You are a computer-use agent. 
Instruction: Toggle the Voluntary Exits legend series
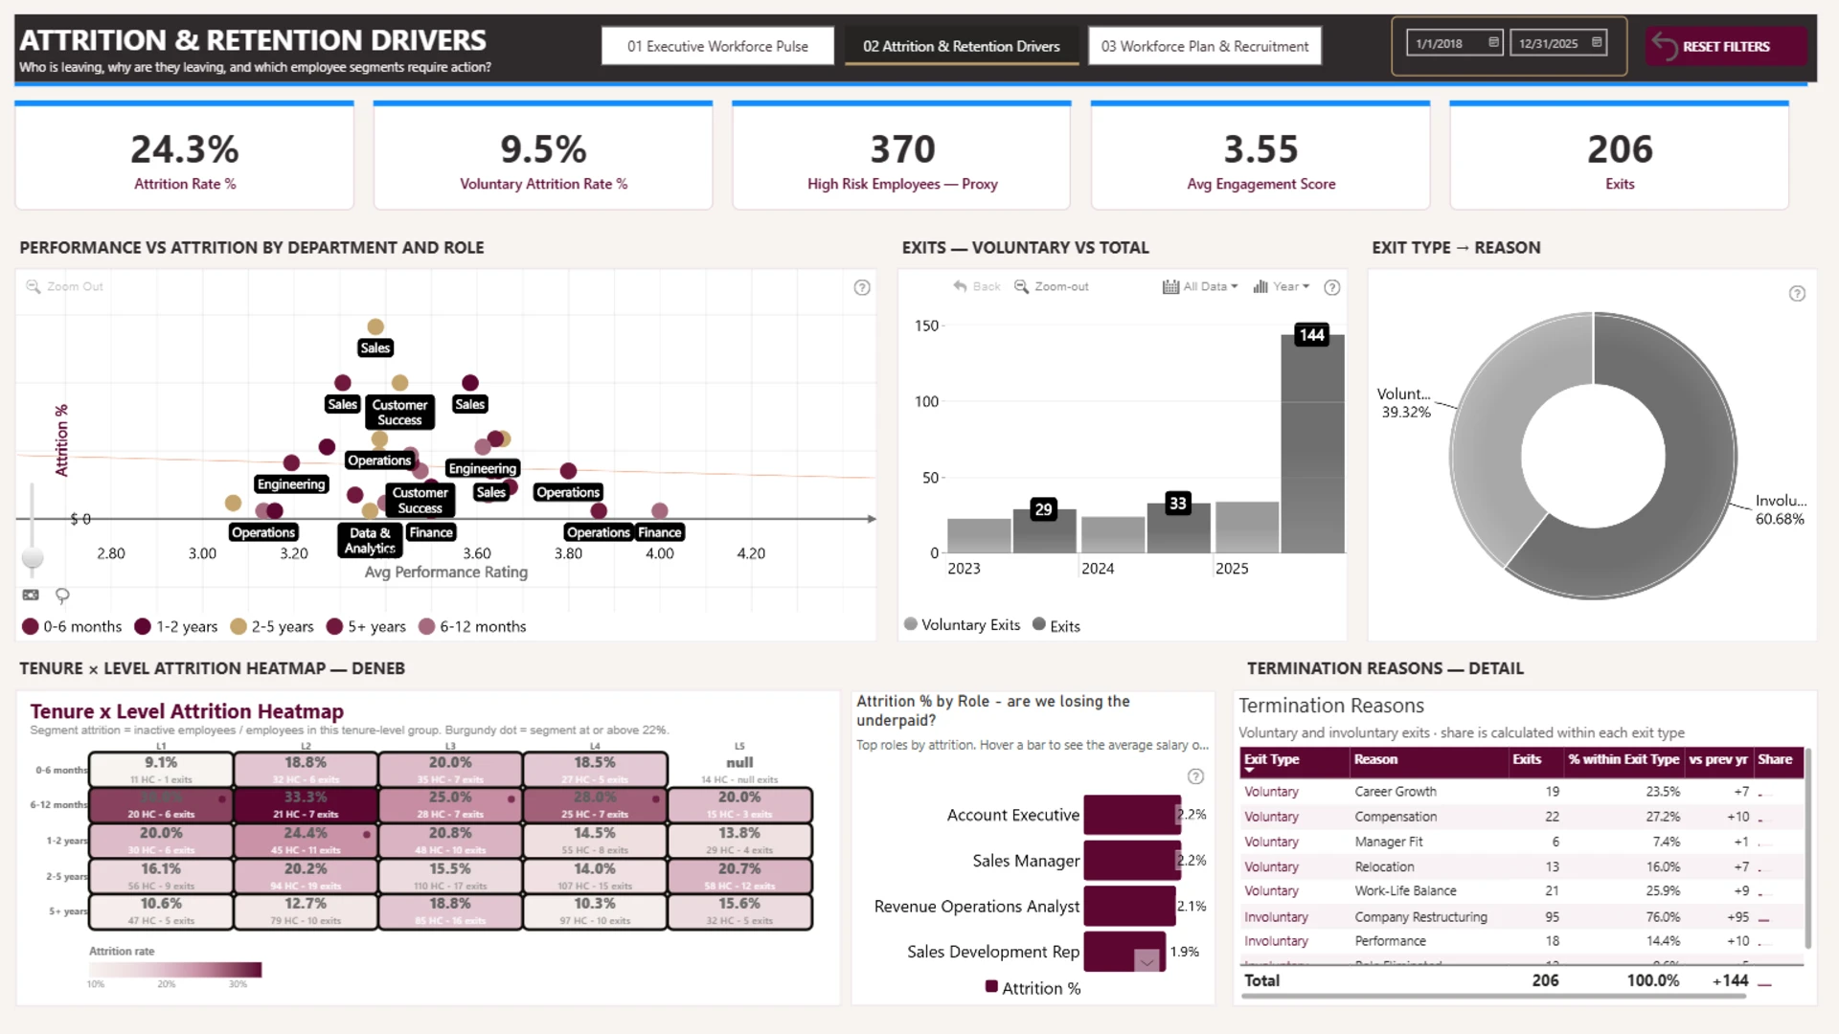coord(963,624)
